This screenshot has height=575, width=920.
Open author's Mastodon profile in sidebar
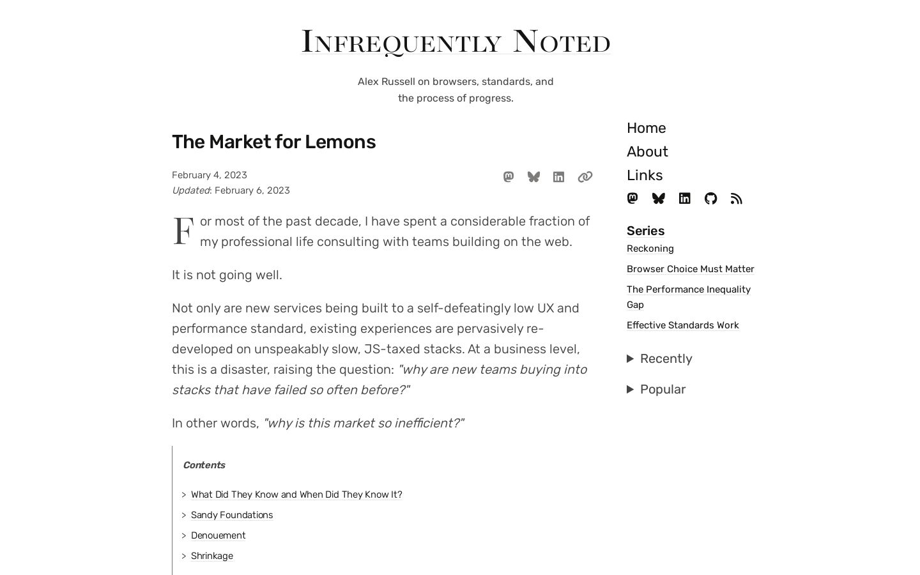tap(632, 198)
